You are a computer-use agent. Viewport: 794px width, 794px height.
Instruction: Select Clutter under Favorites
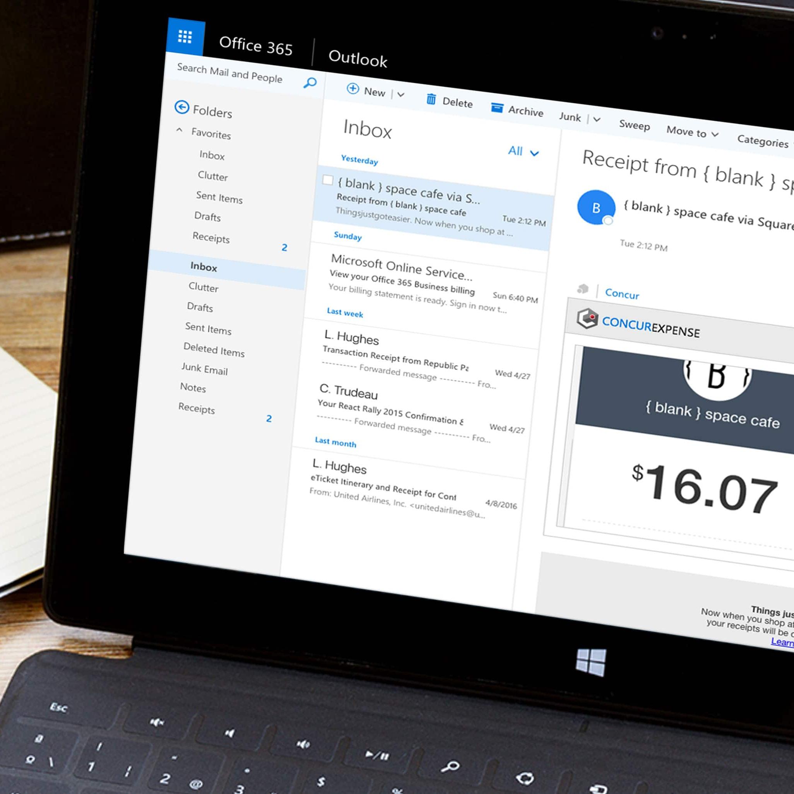[212, 176]
